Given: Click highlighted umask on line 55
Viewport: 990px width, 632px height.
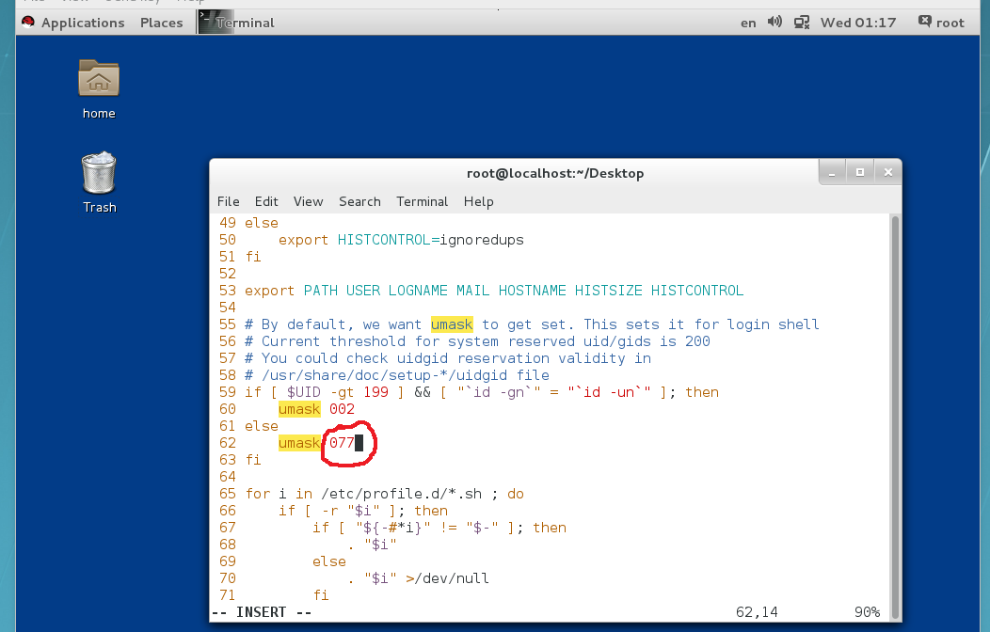Looking at the screenshot, I should (x=452, y=324).
